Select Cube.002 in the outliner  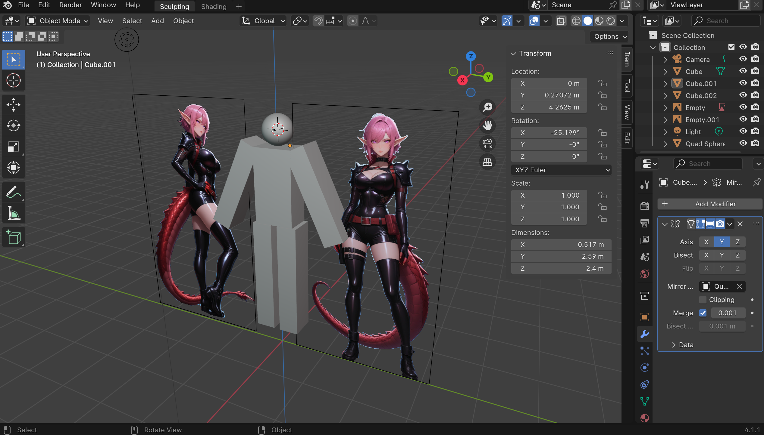tap(701, 96)
